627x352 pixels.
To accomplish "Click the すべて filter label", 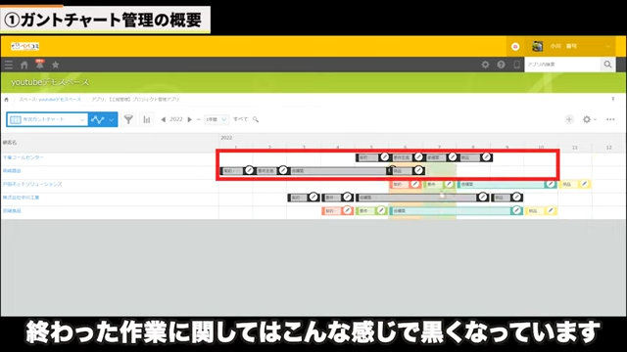I will tap(240, 119).
